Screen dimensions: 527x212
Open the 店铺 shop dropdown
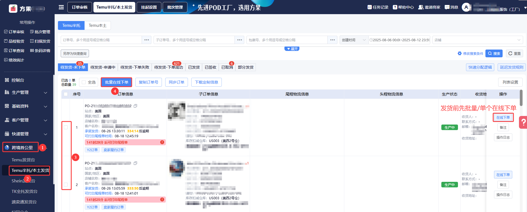pyautogui.click(x=478, y=40)
